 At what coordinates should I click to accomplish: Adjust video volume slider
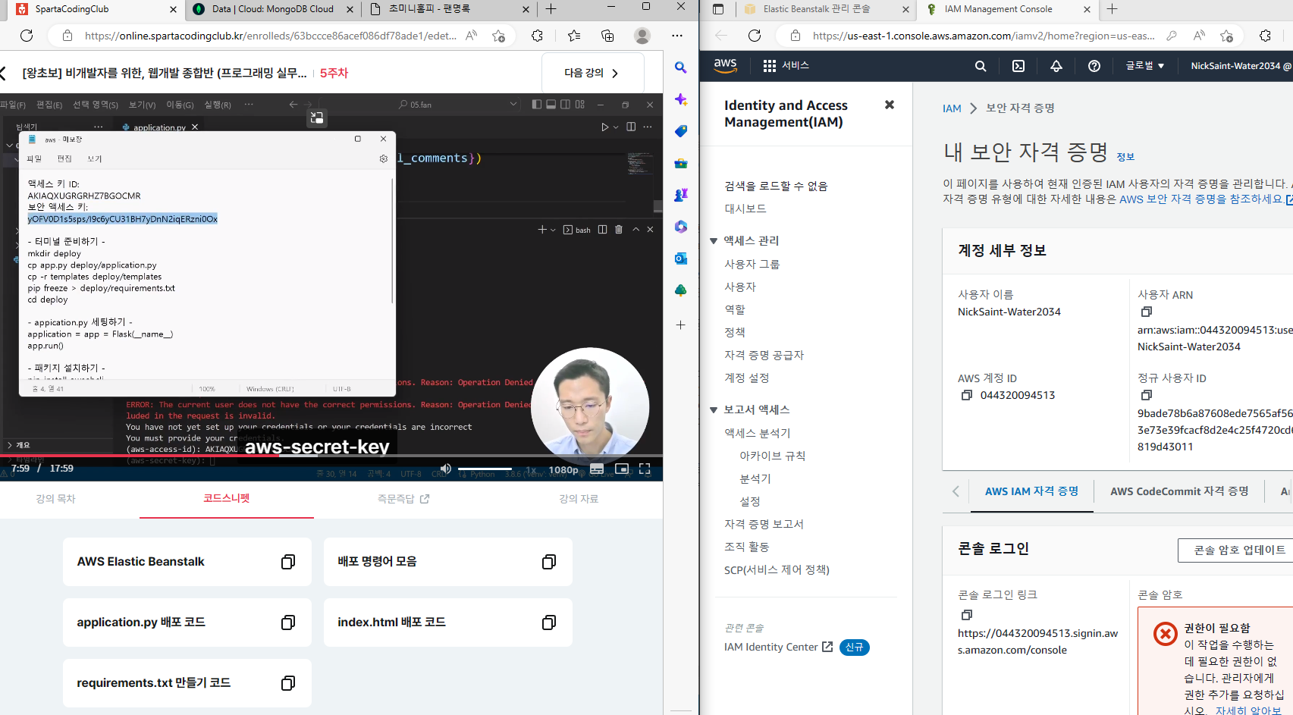point(485,469)
